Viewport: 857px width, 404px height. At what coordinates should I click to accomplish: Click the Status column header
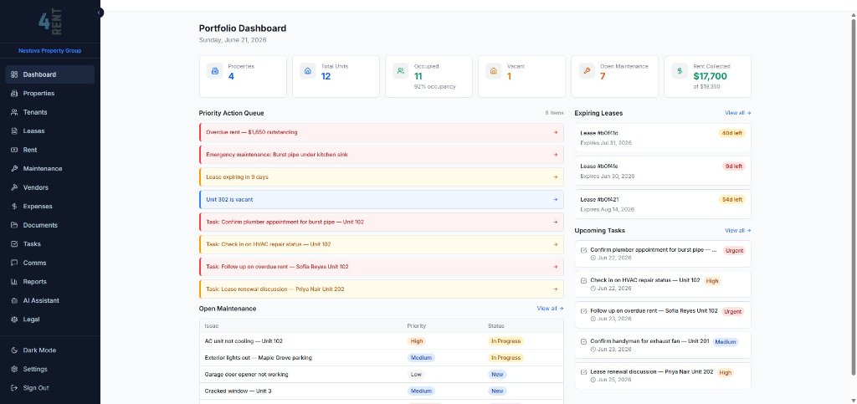tap(495, 326)
